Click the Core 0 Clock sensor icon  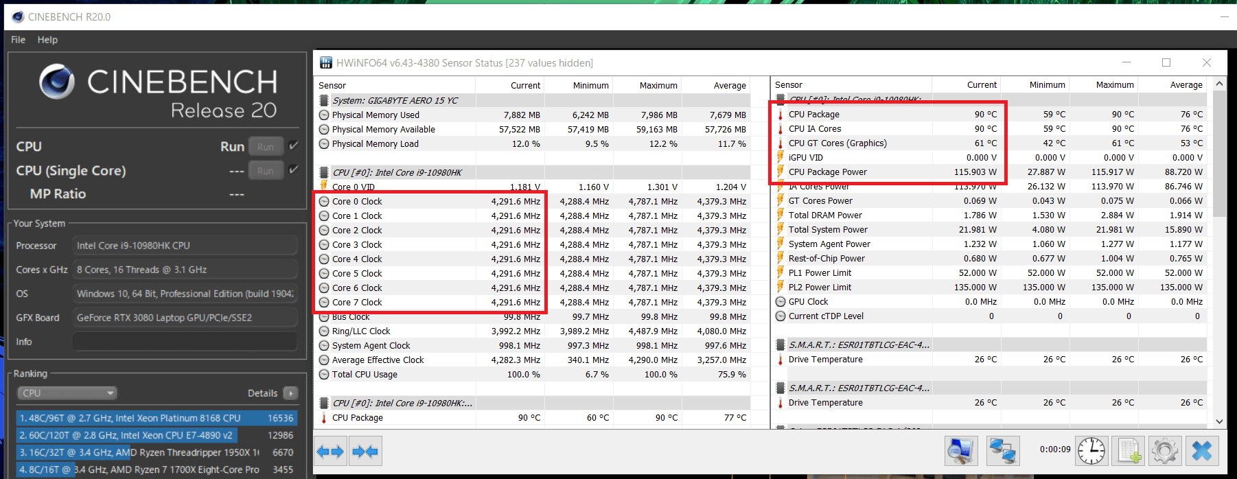pyautogui.click(x=324, y=202)
